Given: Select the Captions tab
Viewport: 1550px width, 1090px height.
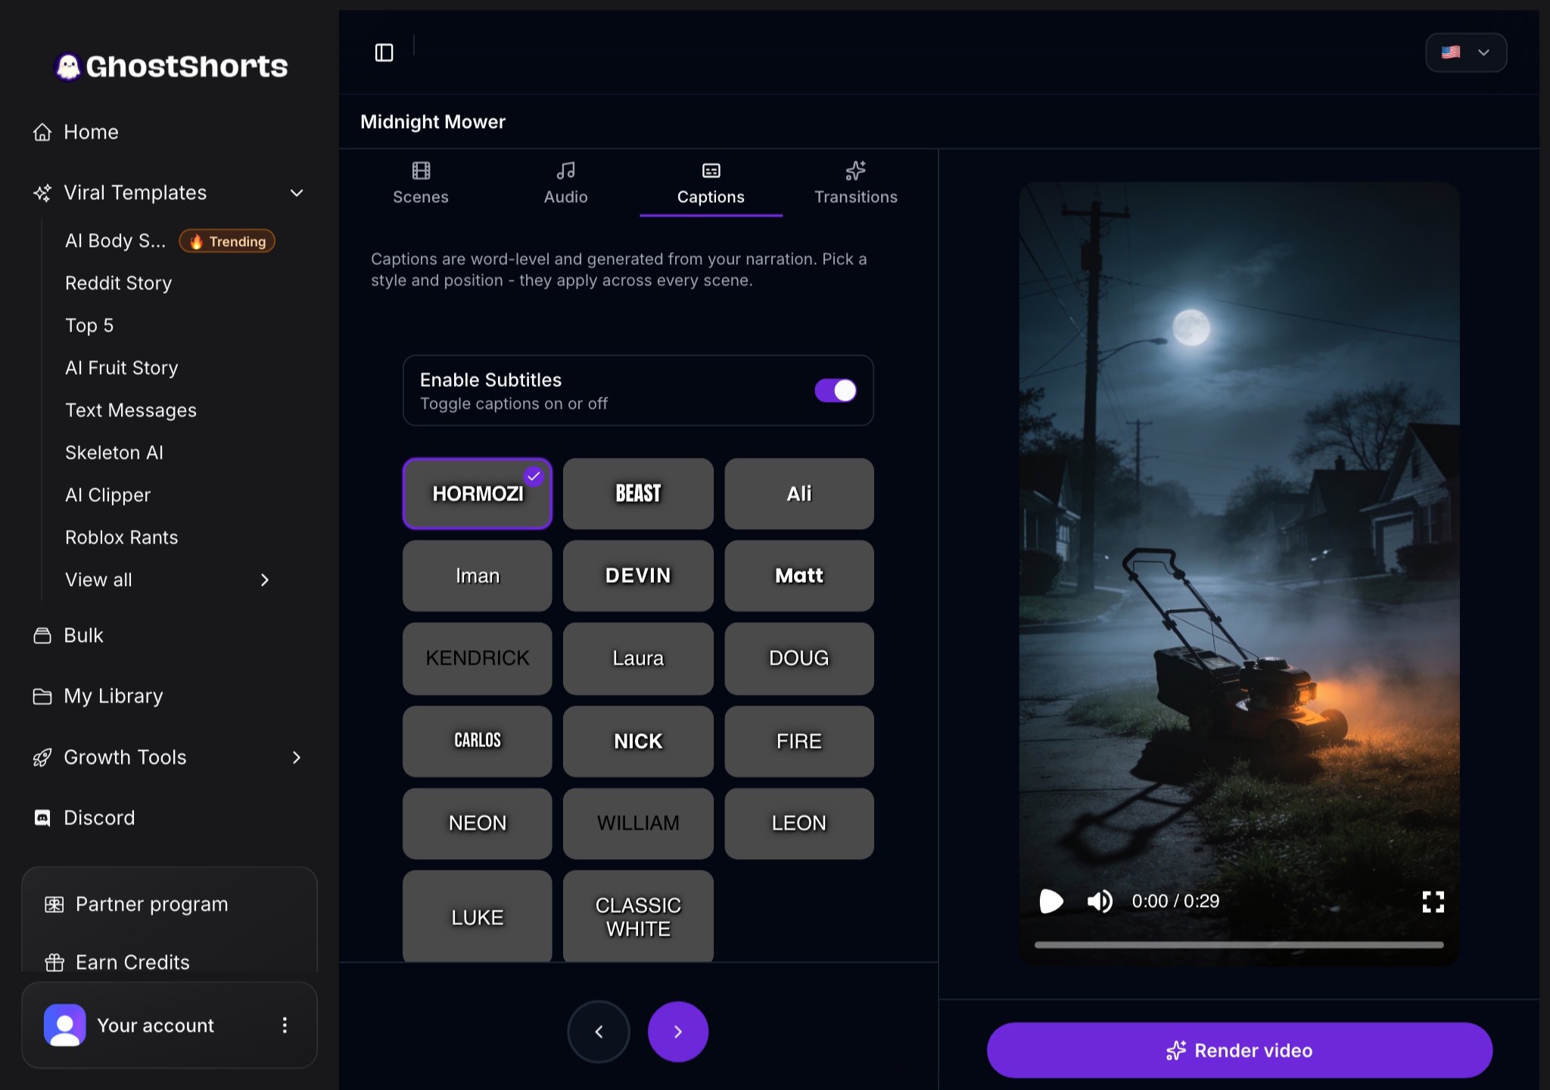Looking at the screenshot, I should tap(711, 183).
